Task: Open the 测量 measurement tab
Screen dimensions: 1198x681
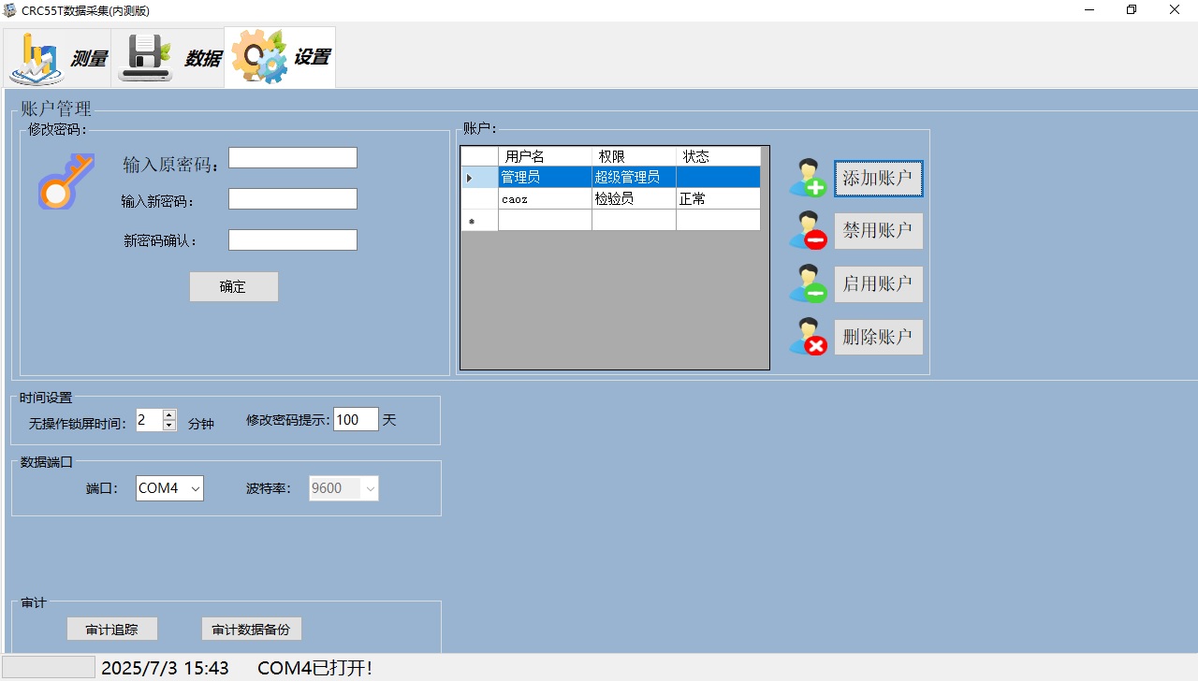Action: (x=58, y=58)
